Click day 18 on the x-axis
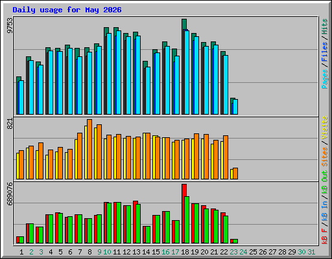This screenshot has width=332, height=259. (185, 252)
